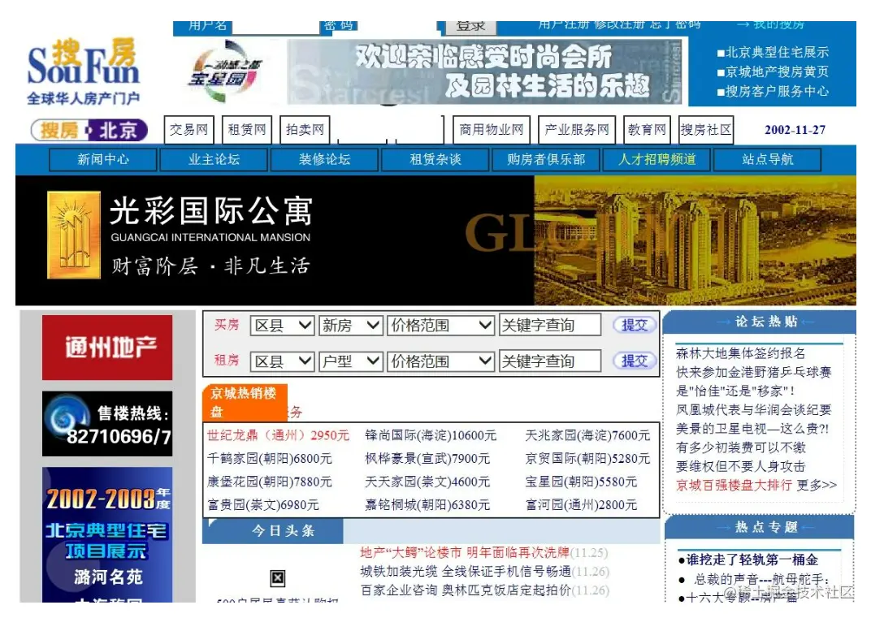The width and height of the screenshot is (871, 618).
Task: Open headline 百家企业咨询 奥林匹克饭店定起拍价
Action: click(466, 590)
